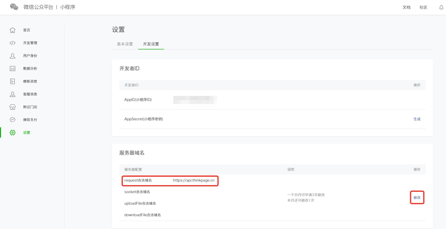Click 操作 header in server domain table
446x229 pixels.
pos(417,170)
